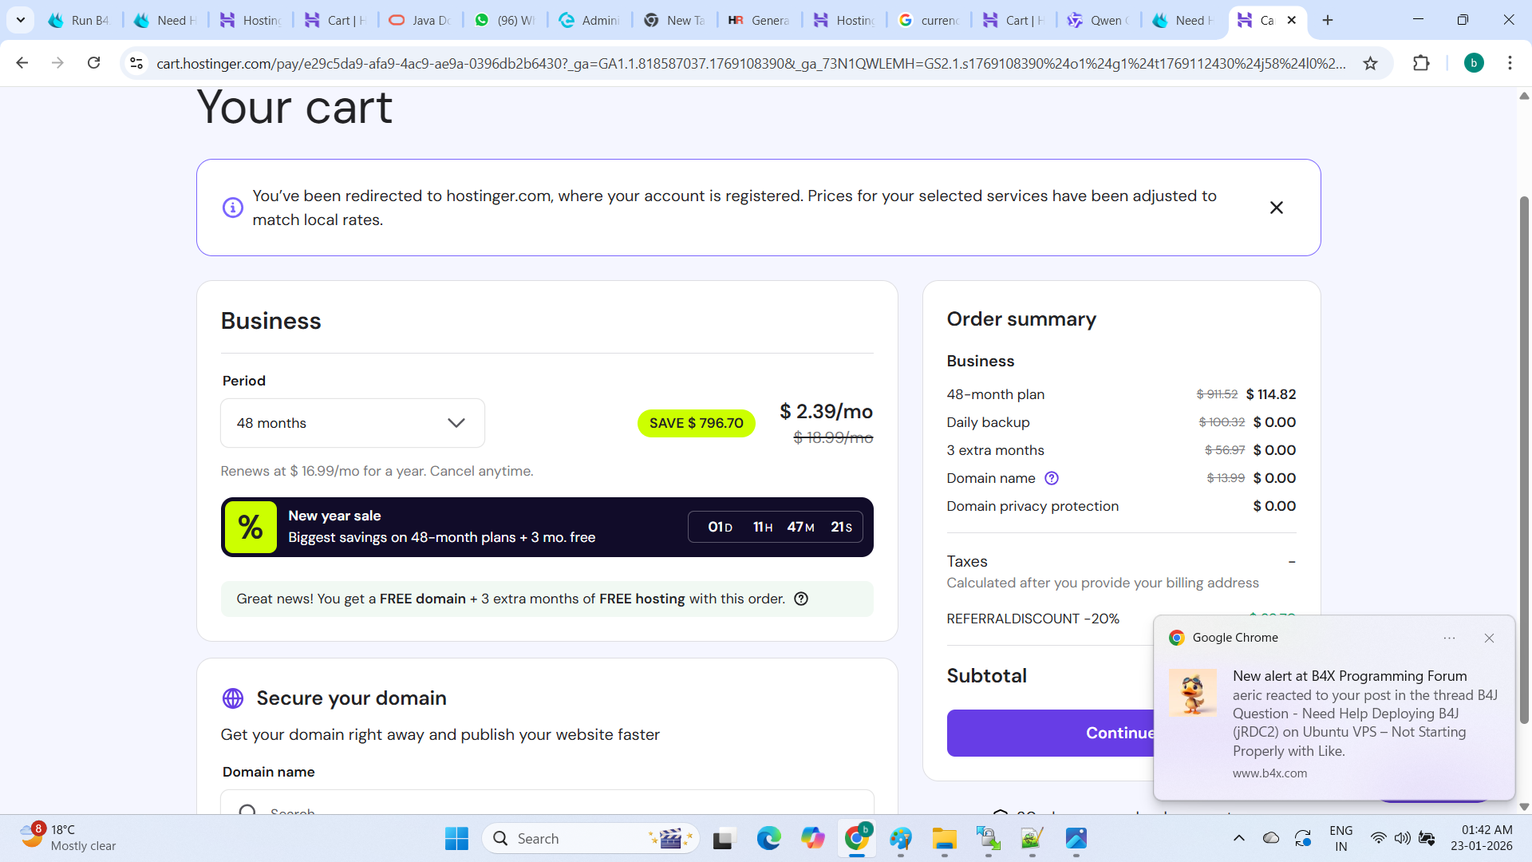
Task: Bookmark this page with the star icon
Action: (x=1370, y=63)
